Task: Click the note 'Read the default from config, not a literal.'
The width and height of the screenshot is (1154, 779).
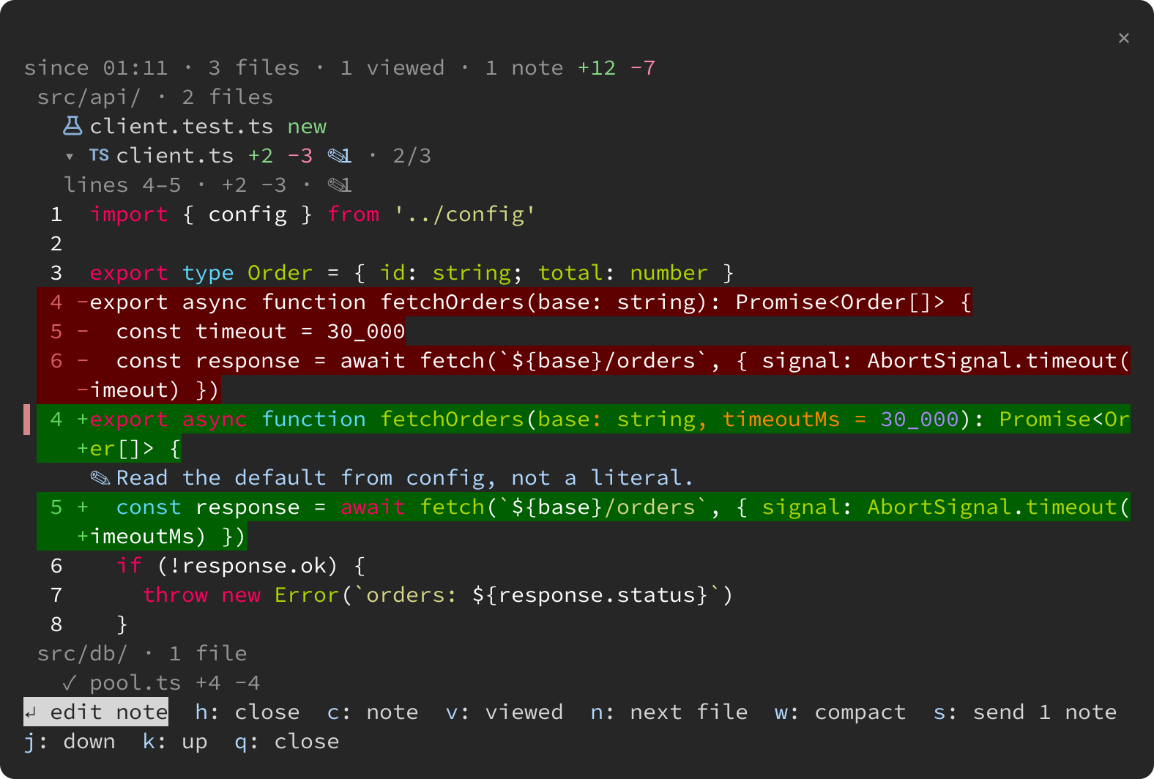Action: (x=404, y=477)
